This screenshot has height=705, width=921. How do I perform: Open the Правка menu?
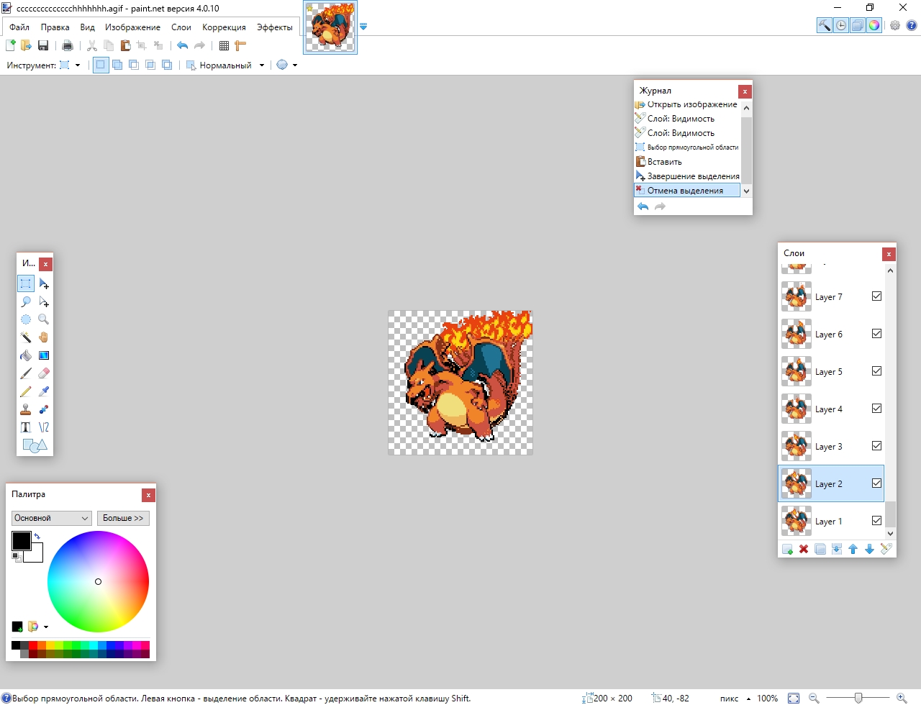click(x=55, y=27)
